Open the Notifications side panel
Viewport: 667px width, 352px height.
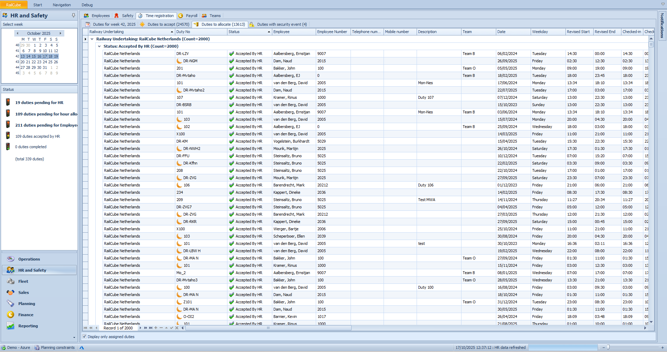coord(662,25)
